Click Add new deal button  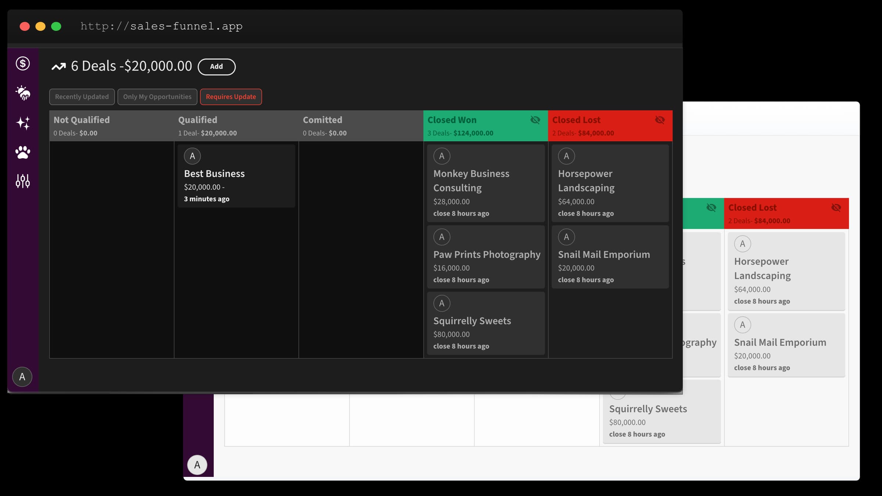pos(216,66)
